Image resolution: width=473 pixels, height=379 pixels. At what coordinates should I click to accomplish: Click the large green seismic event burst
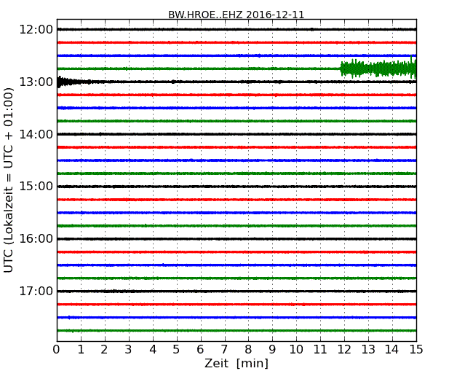(378, 68)
